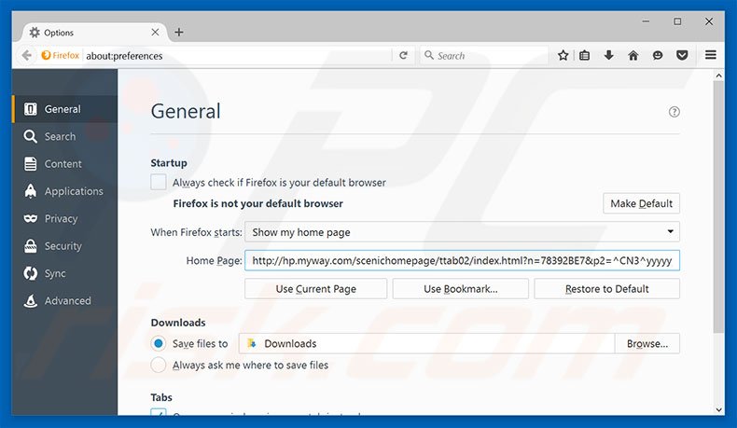Close the Firefox window
The height and width of the screenshot is (428, 737).
(709, 21)
